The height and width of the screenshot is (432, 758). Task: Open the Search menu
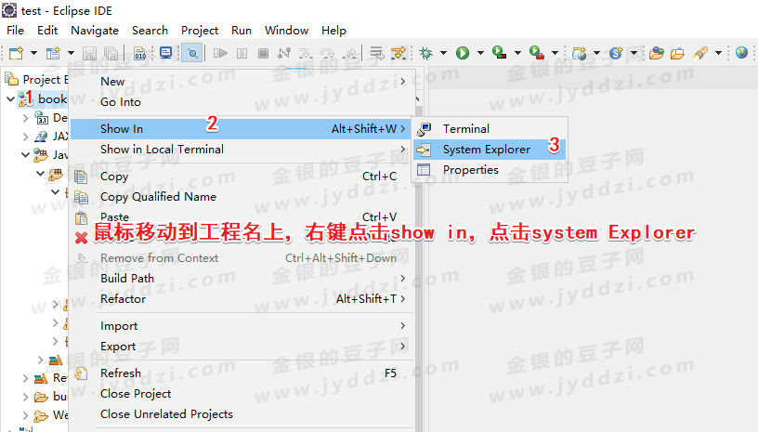pos(150,30)
